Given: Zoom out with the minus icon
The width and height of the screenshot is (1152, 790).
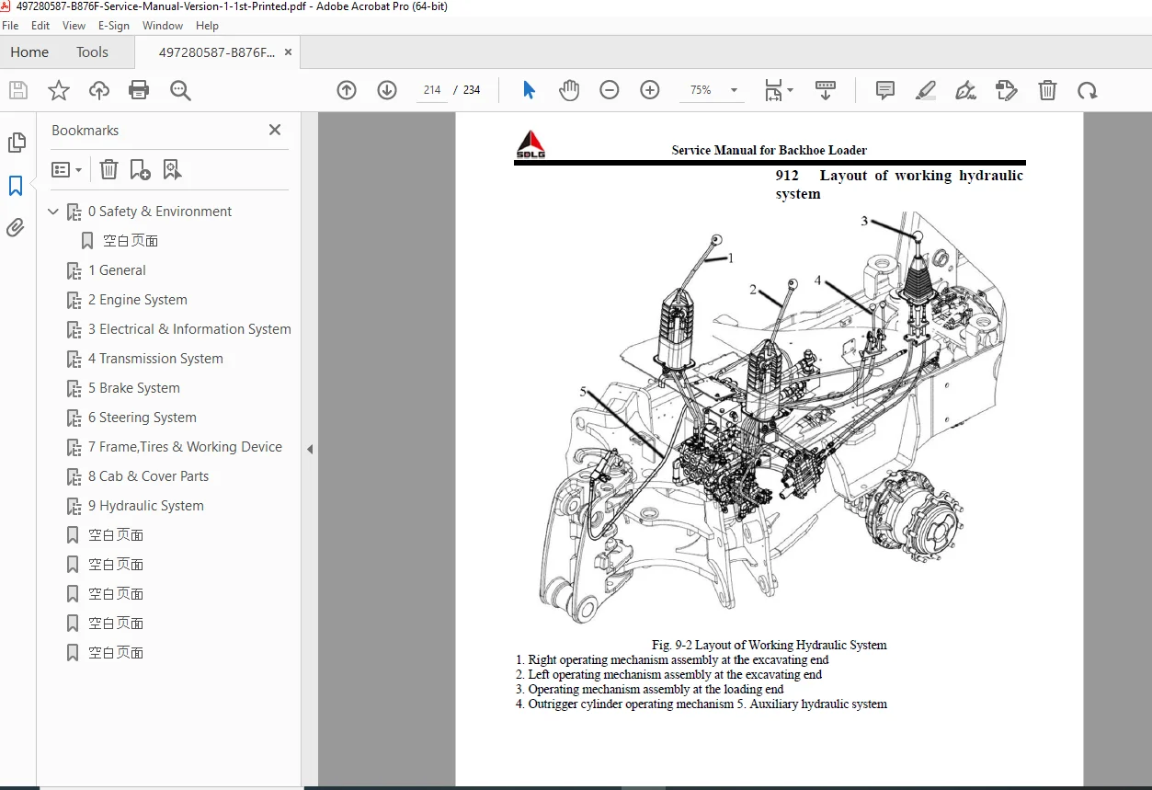Looking at the screenshot, I should point(610,90).
